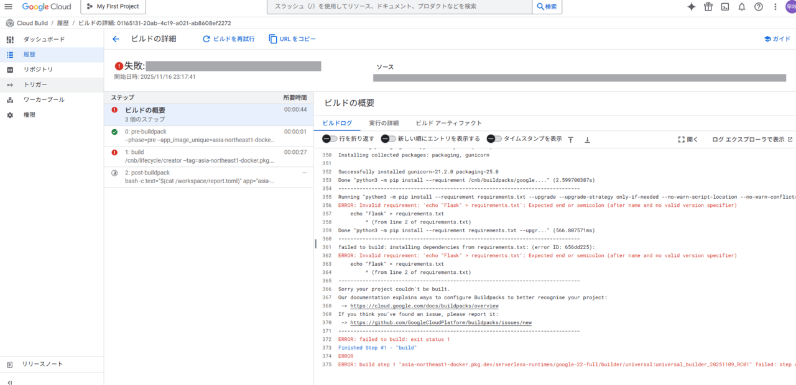Go back with the left arrow
Image resolution: width=796 pixels, height=385 pixels.
pyautogui.click(x=116, y=39)
